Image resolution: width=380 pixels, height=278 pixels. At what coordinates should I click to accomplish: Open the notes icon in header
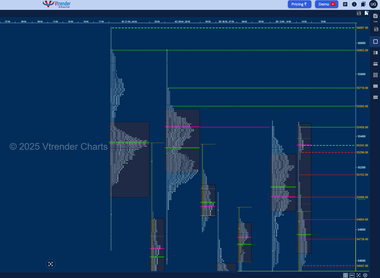(345, 4)
